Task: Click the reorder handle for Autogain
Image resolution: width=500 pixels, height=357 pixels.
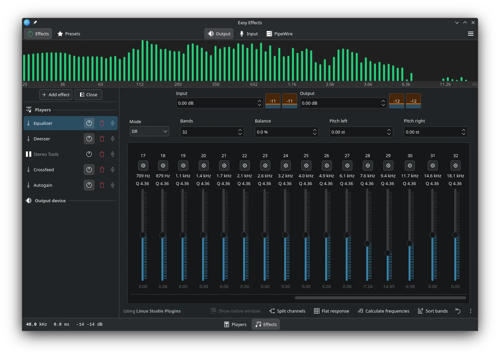Action: point(113,185)
